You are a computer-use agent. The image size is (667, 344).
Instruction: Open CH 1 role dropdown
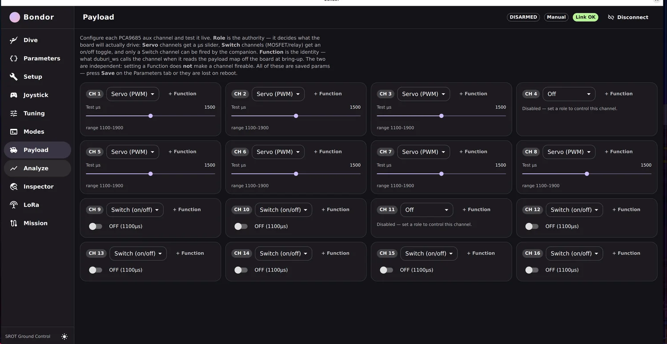(x=133, y=94)
